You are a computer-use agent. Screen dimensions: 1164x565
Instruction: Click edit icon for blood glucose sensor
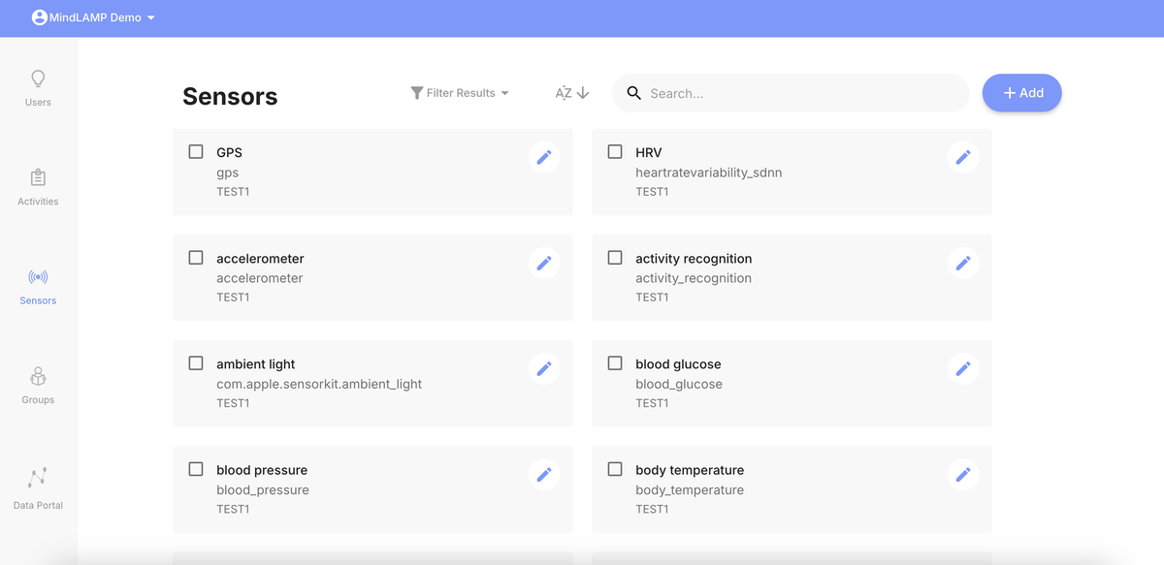[963, 368]
